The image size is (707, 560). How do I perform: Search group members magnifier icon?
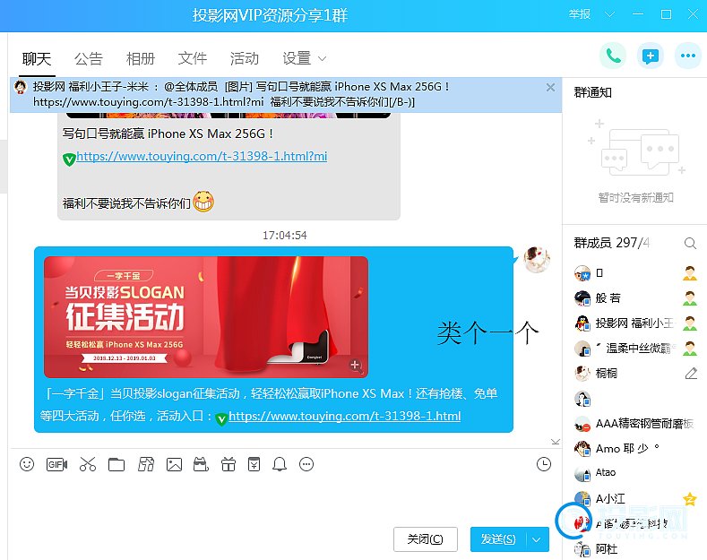(690, 244)
